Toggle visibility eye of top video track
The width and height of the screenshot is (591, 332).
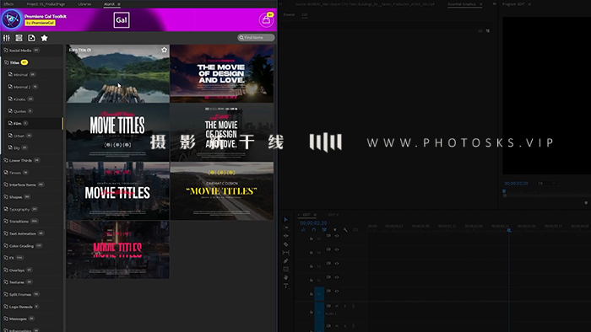point(337,236)
